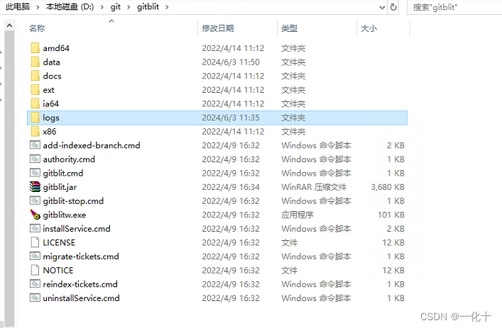Select the file name gitblit.cmd
The height and width of the screenshot is (328, 502).
(x=63, y=173)
